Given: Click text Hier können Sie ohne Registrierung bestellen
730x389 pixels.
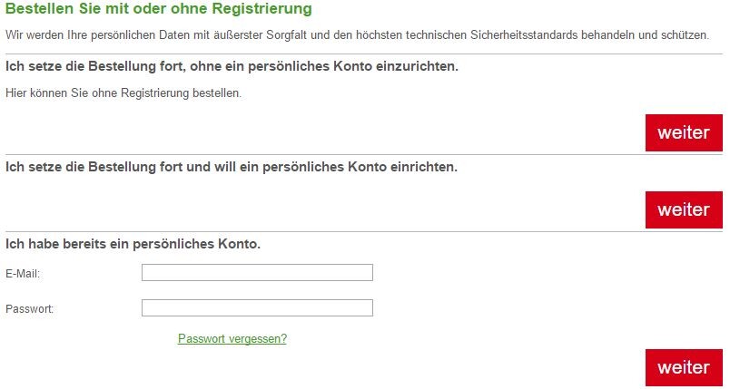Looking at the screenshot, I should [123, 93].
